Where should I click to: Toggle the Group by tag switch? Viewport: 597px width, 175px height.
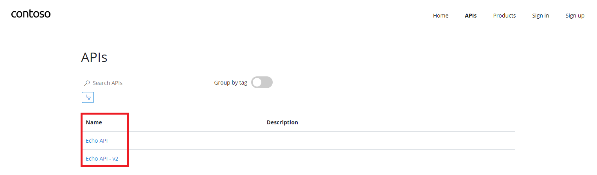(x=262, y=82)
